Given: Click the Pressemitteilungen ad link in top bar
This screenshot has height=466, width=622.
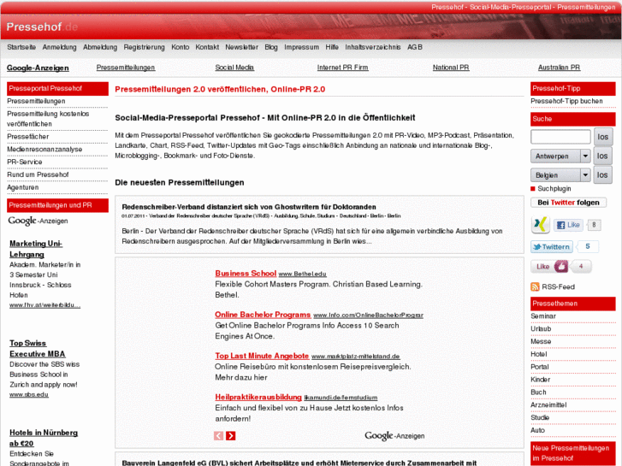Looking at the screenshot, I should [126, 68].
